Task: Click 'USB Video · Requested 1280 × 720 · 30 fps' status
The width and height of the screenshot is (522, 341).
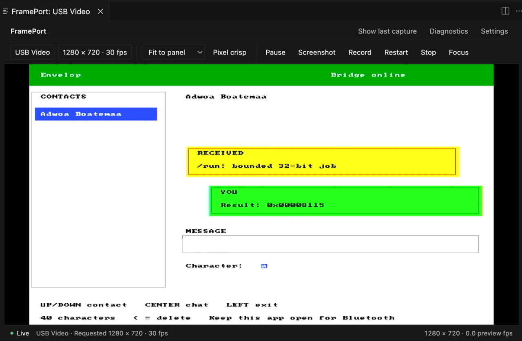Action: click(102, 333)
